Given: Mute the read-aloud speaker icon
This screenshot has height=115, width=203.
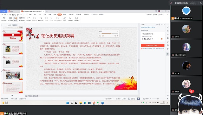Looking at the screenshot, I should pos(100,33).
